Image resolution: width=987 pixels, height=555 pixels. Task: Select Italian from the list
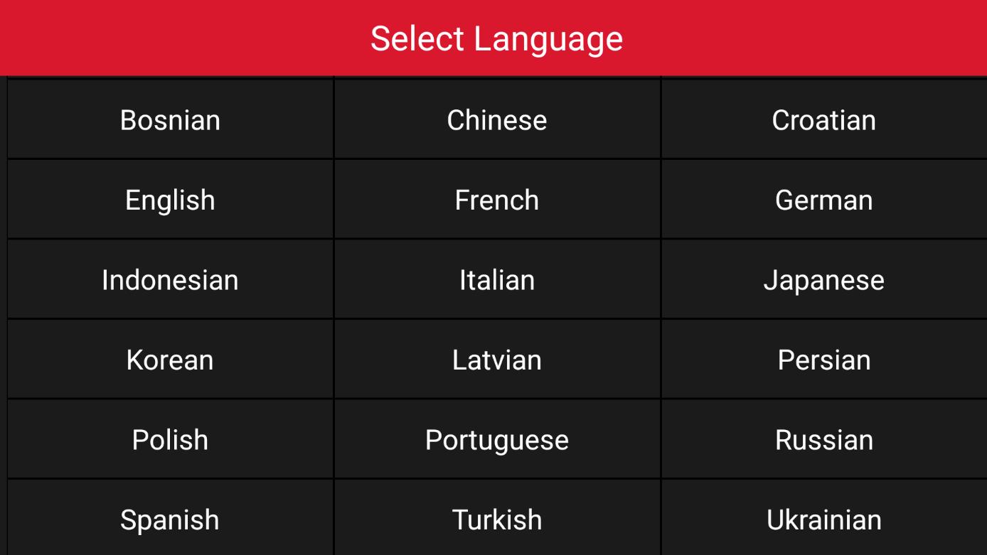point(497,280)
